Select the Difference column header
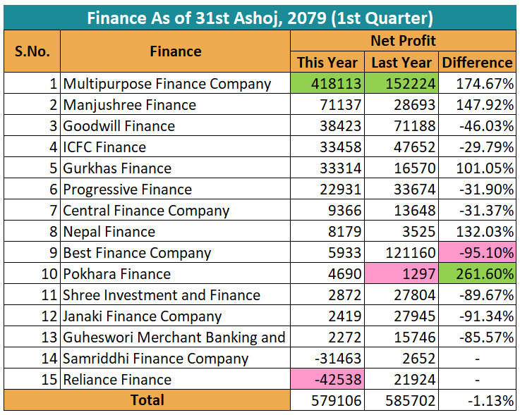Viewport: 520px width, 415px height. [477, 62]
